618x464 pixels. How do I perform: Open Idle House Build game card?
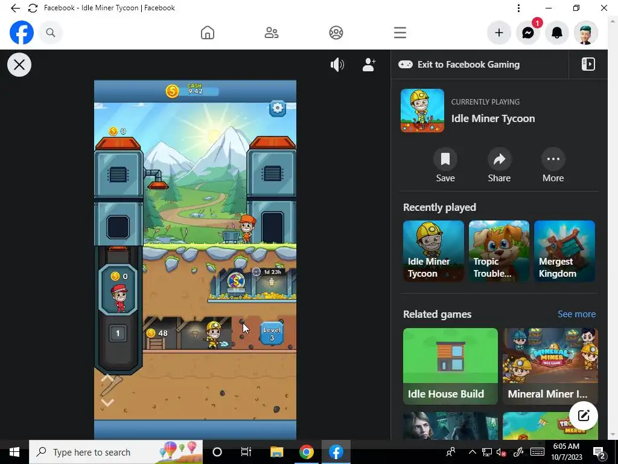pos(450,366)
